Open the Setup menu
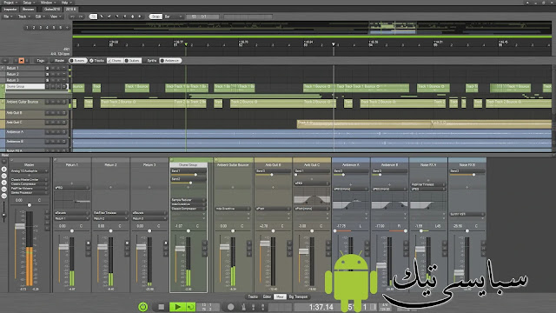The image size is (556, 313). point(29,3)
